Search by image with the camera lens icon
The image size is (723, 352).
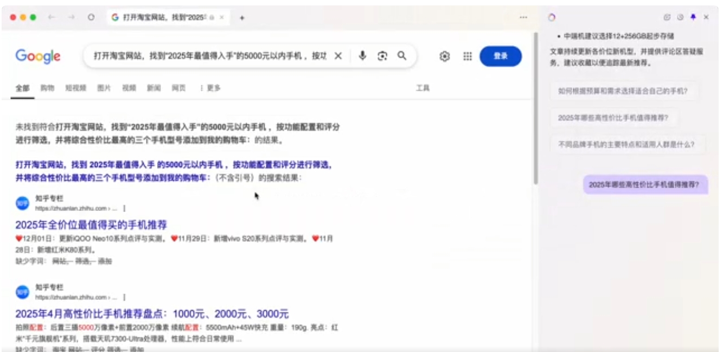382,56
